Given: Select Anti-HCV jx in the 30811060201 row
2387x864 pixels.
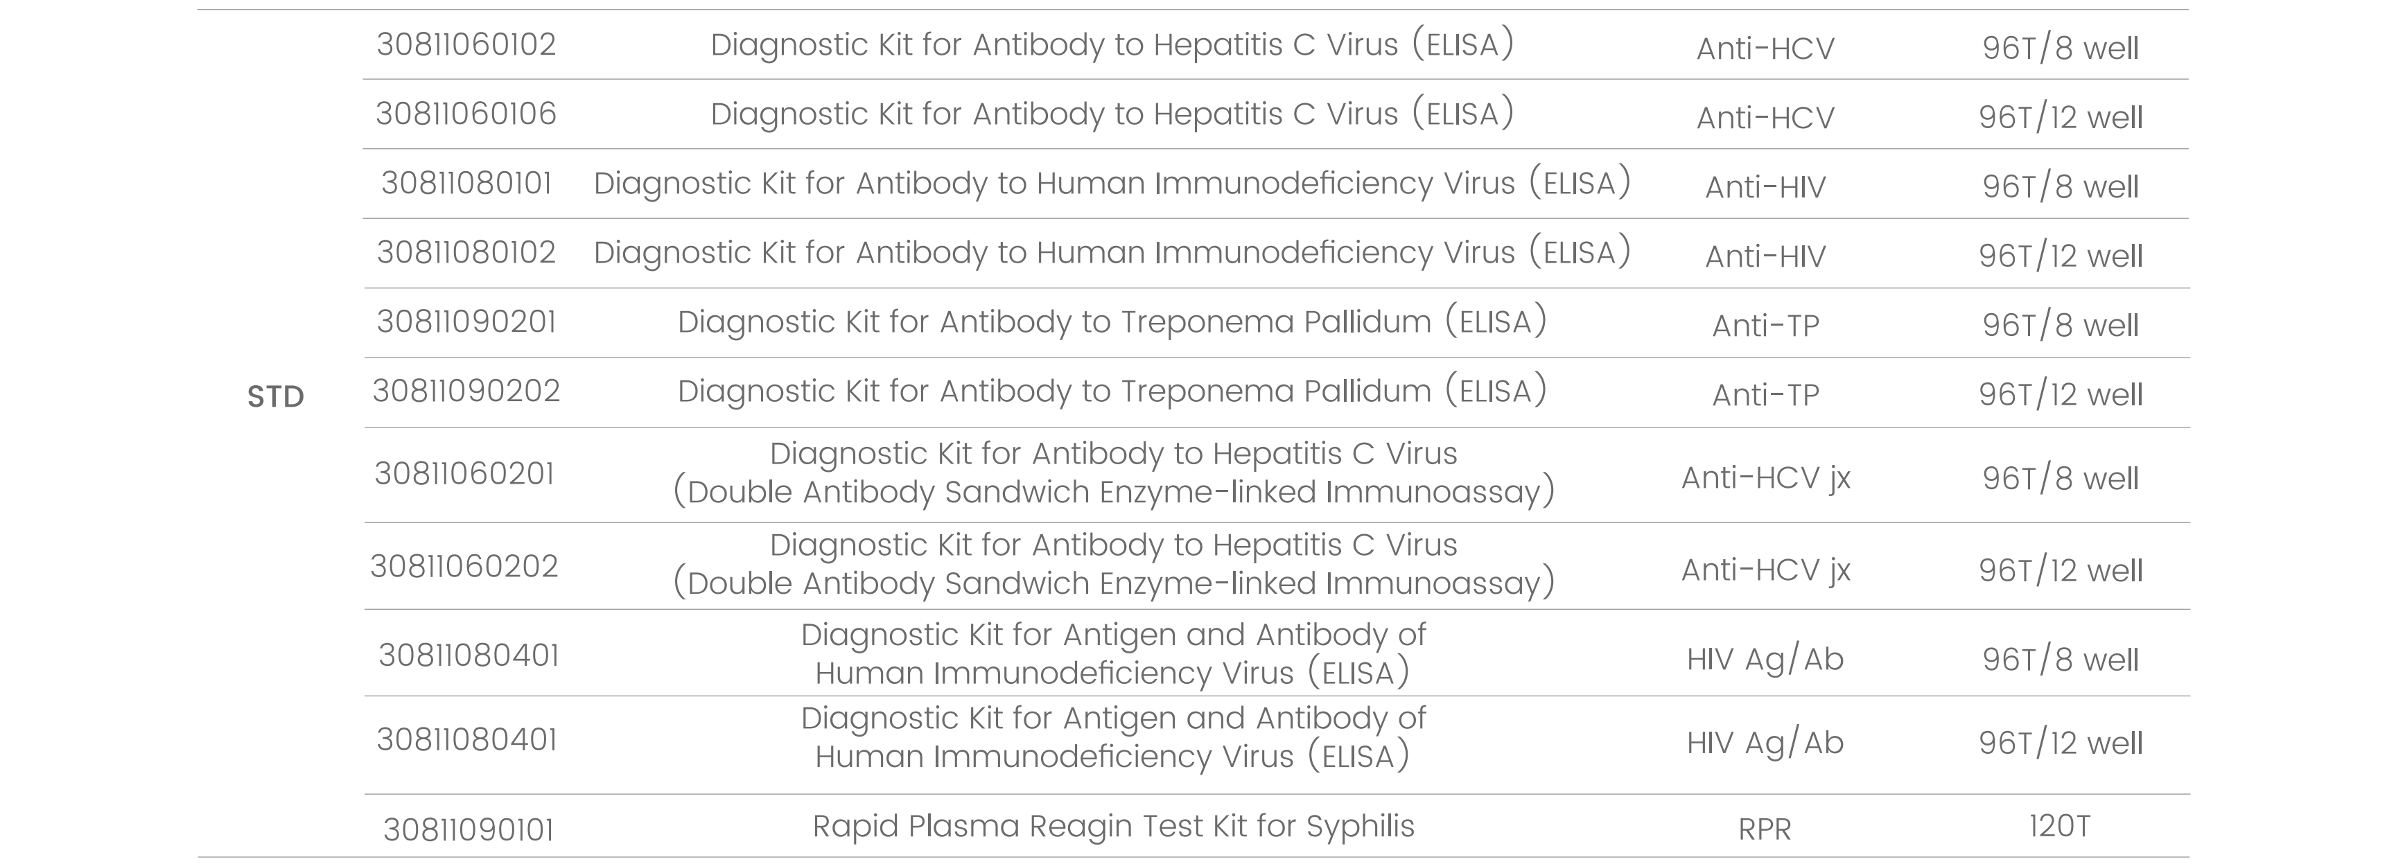Looking at the screenshot, I should pyautogui.click(x=1765, y=478).
